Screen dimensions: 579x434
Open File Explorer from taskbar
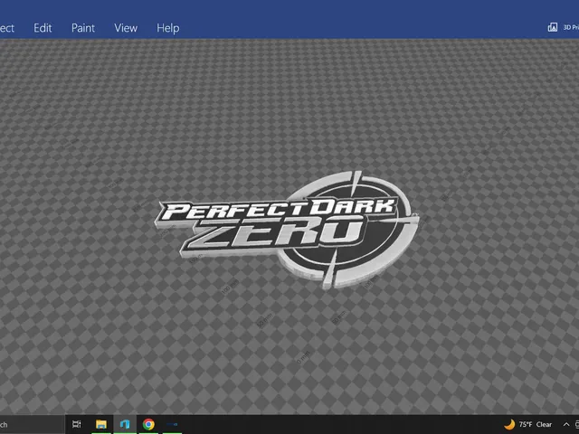100,424
